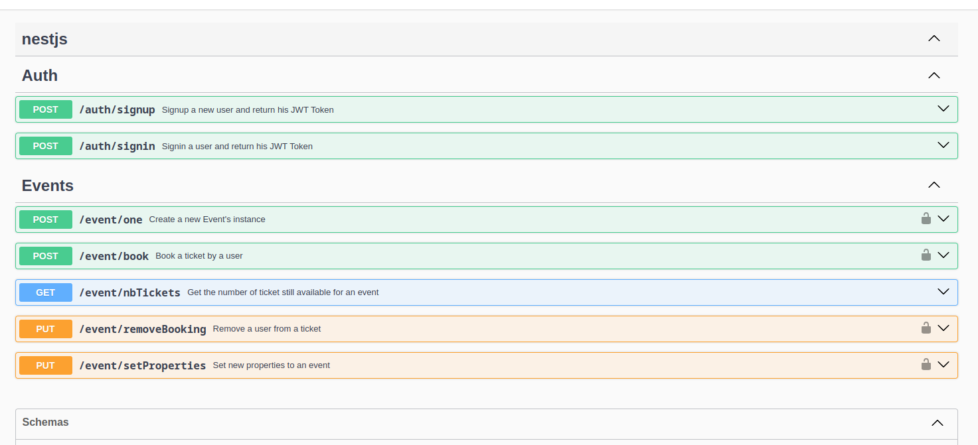Collapse the Auth section chevron
This screenshot has height=445, width=978.
point(934,76)
